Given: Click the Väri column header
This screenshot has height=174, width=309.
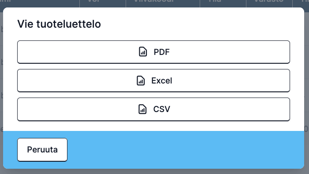Looking at the screenshot, I should [102, 2].
